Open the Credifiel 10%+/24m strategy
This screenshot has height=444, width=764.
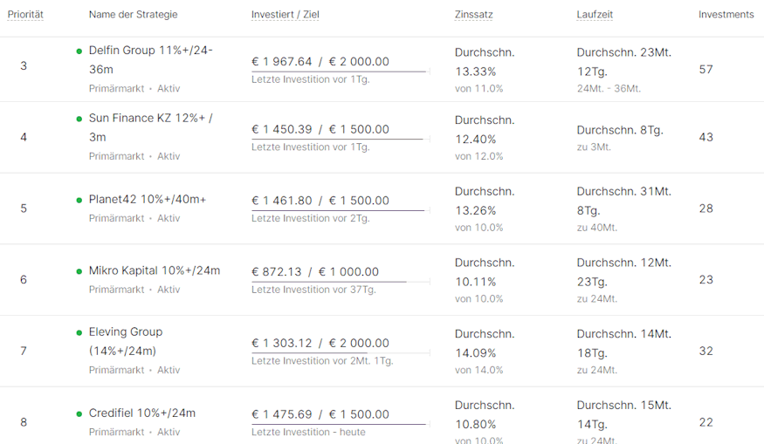pyautogui.click(x=141, y=413)
